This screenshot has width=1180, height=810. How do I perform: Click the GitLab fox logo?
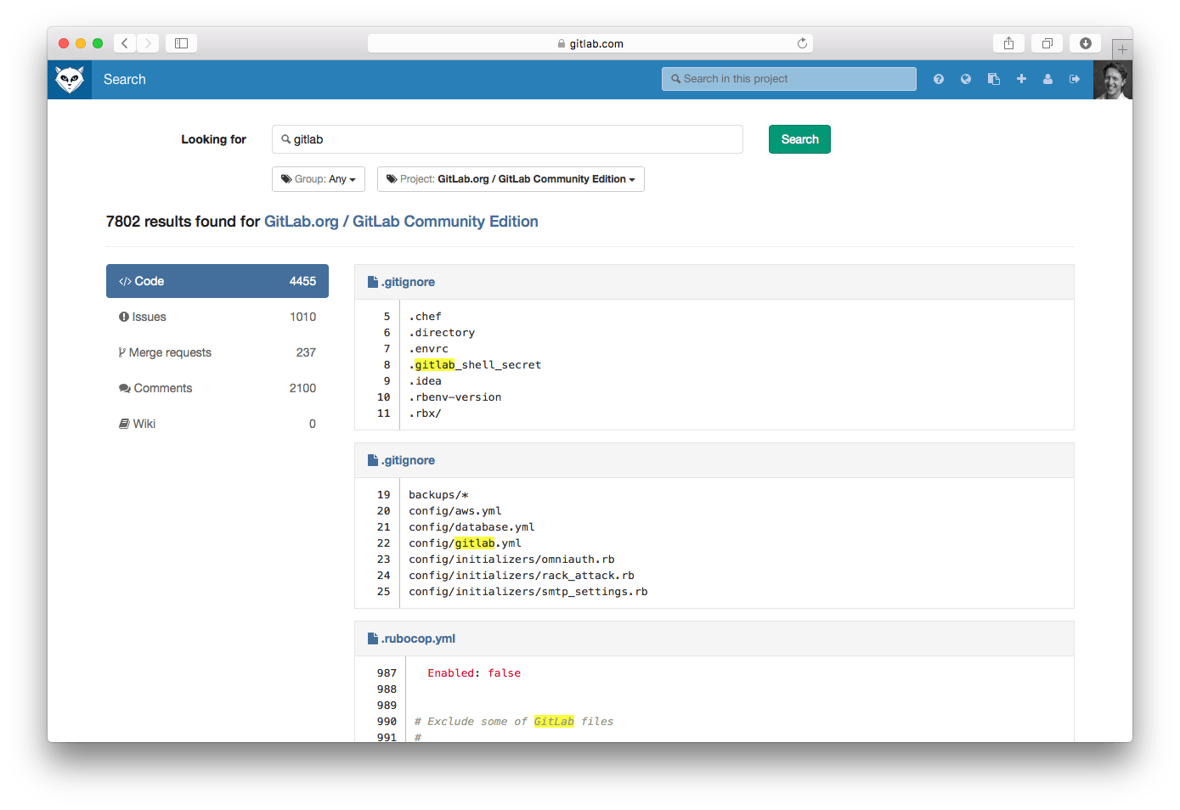pyautogui.click(x=70, y=80)
